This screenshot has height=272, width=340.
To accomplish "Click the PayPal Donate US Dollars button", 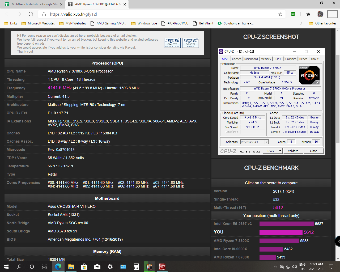I will click(172, 43).
